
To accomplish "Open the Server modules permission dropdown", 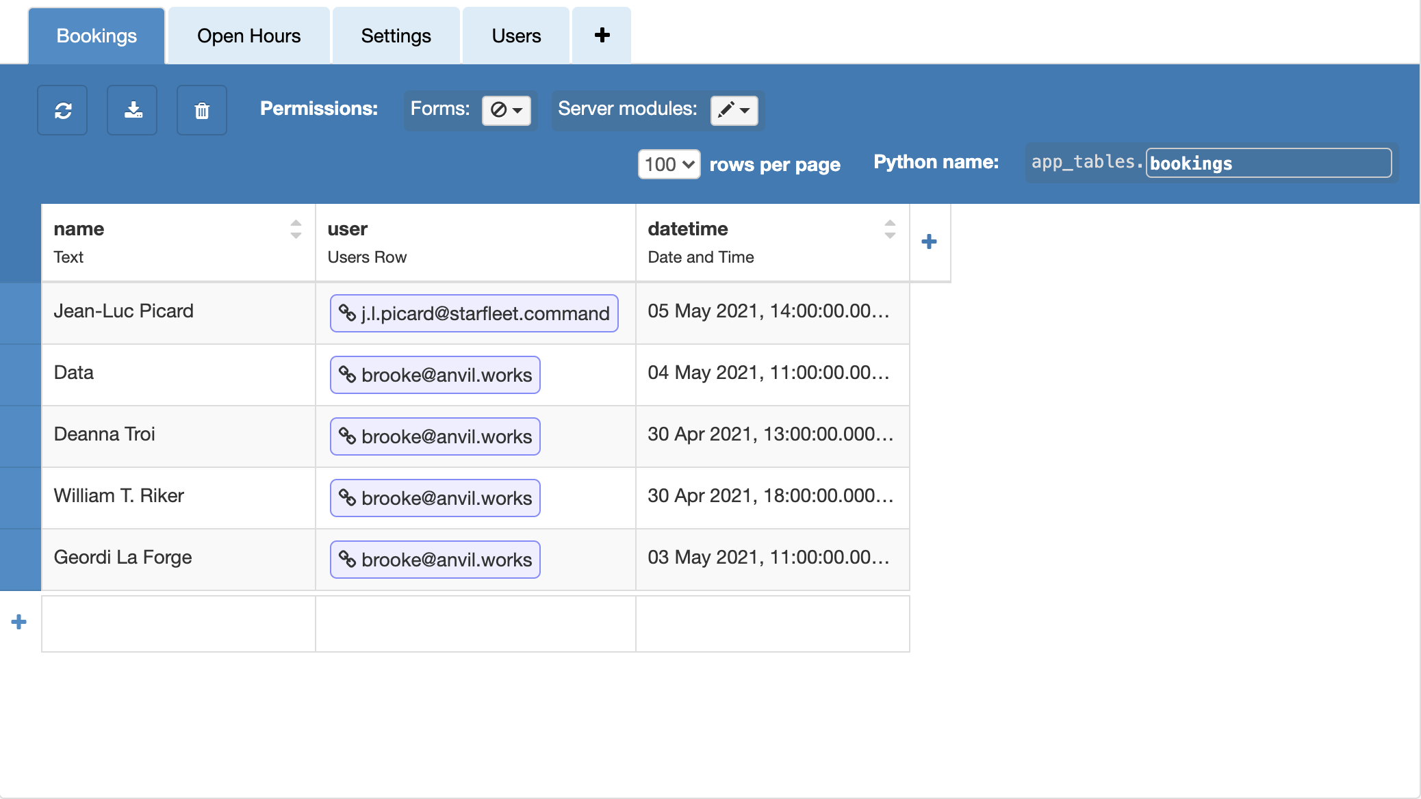I will tap(734, 109).
